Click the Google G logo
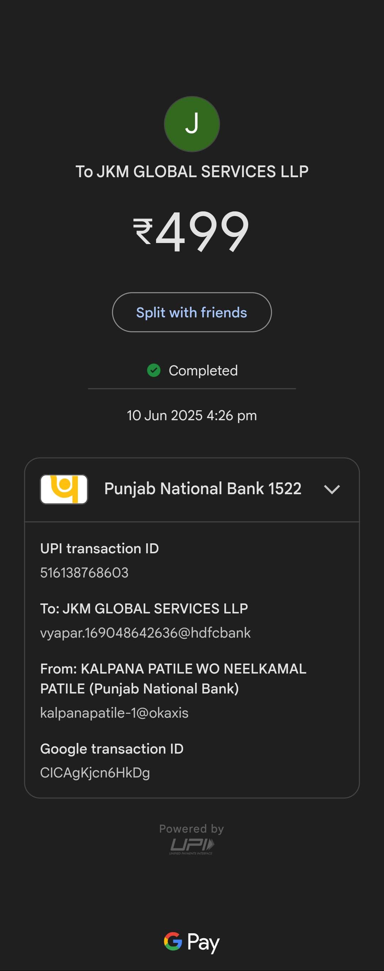Screen dimensions: 384x971 [173, 941]
